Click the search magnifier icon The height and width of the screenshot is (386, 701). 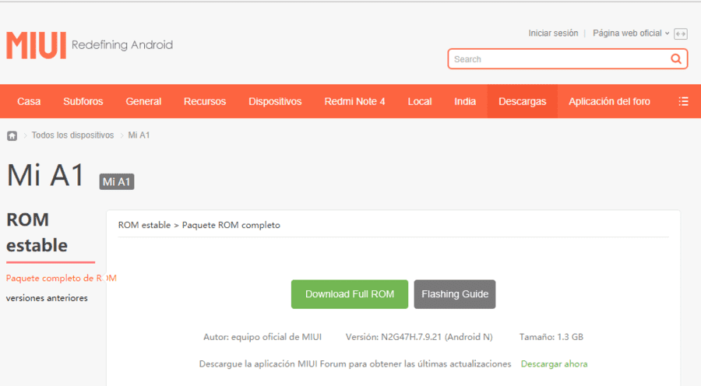[x=676, y=59]
